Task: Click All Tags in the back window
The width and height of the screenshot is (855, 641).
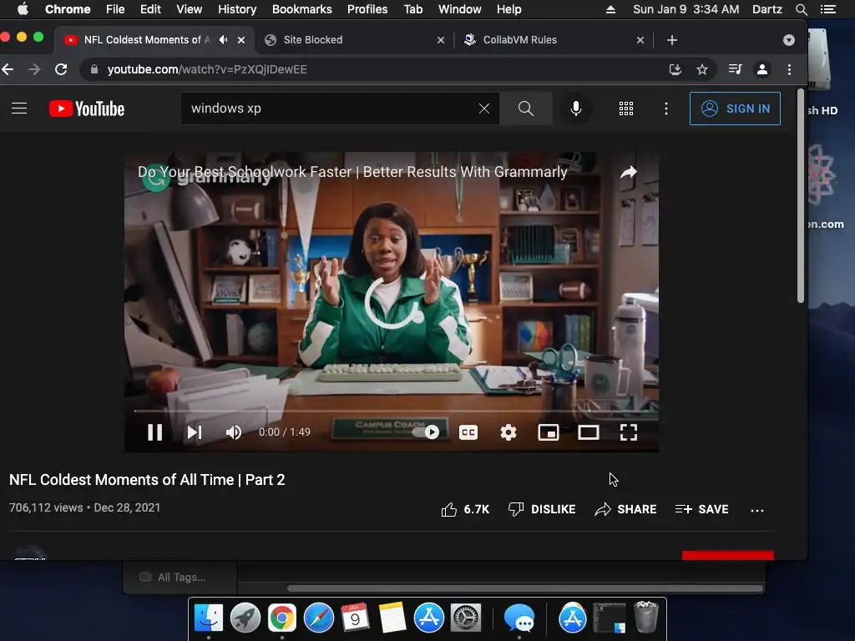Action: pyautogui.click(x=174, y=578)
